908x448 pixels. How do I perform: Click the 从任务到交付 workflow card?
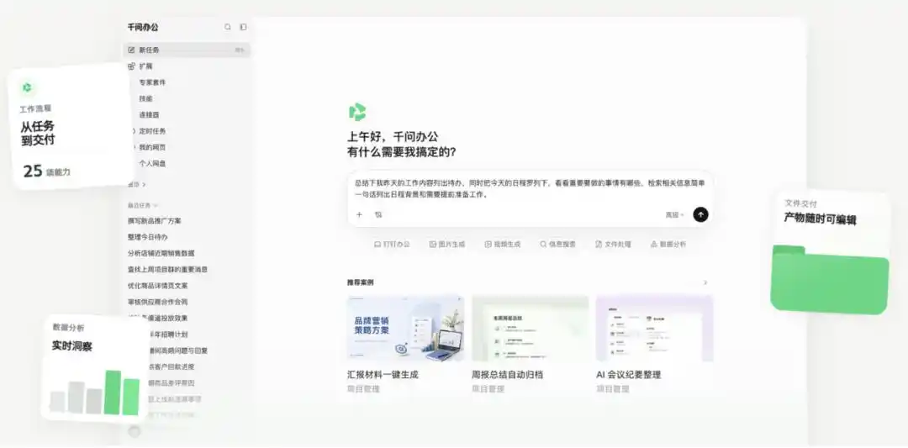click(x=73, y=128)
